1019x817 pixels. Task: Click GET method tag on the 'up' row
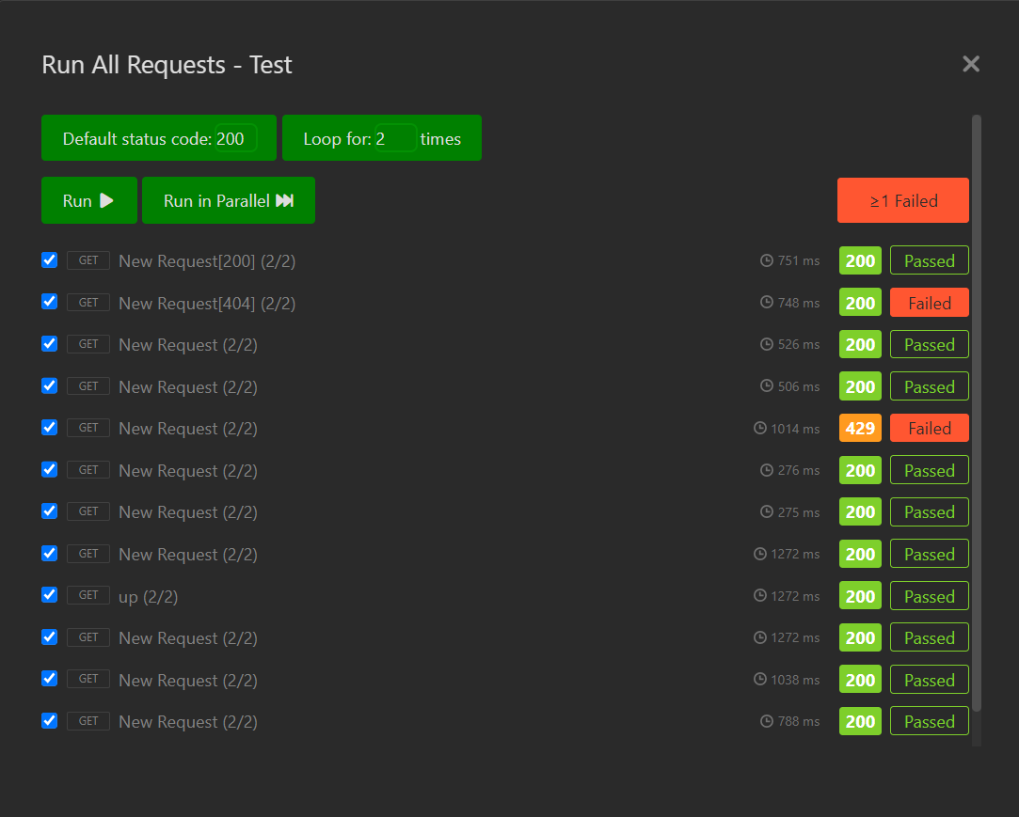pyautogui.click(x=88, y=595)
